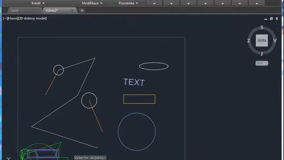Open the [2D drátový model] visual style menu

pyautogui.click(x=32, y=18)
